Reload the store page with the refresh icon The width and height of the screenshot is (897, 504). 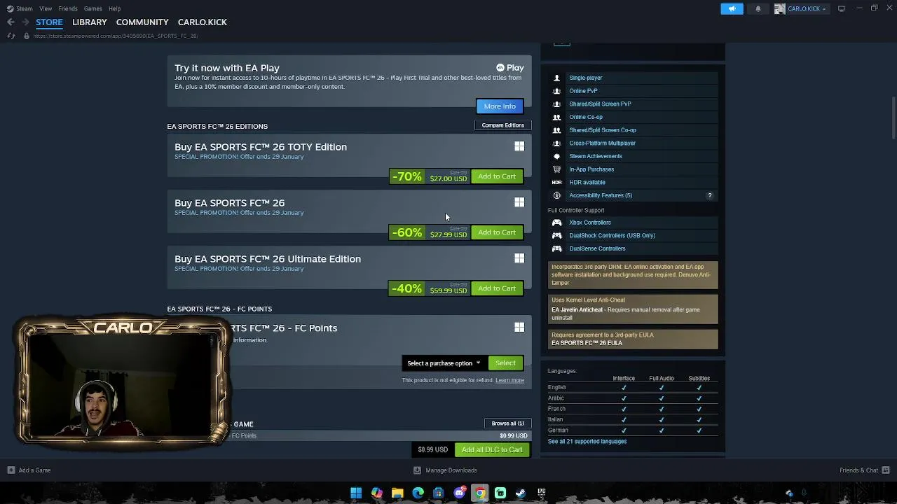coord(11,36)
